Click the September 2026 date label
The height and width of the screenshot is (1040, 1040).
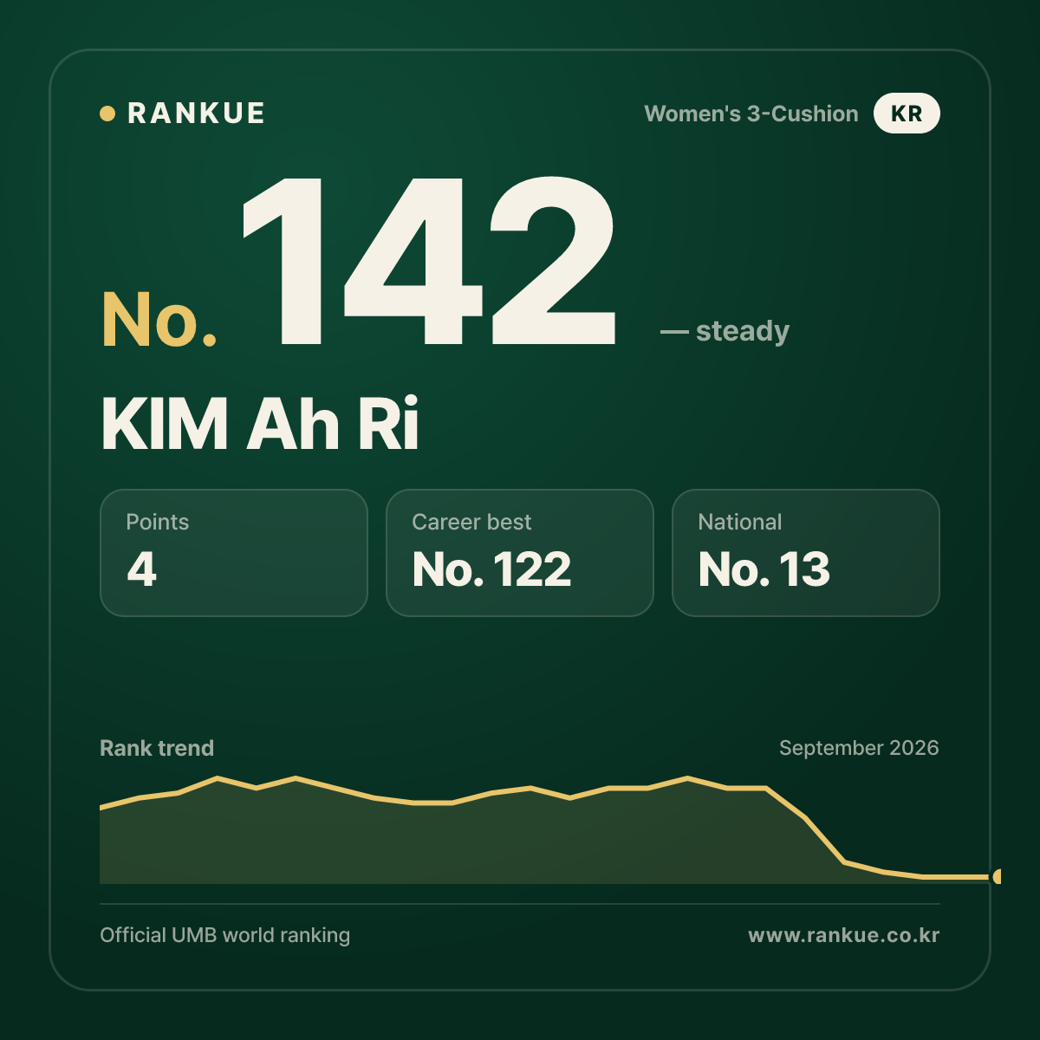tap(859, 748)
